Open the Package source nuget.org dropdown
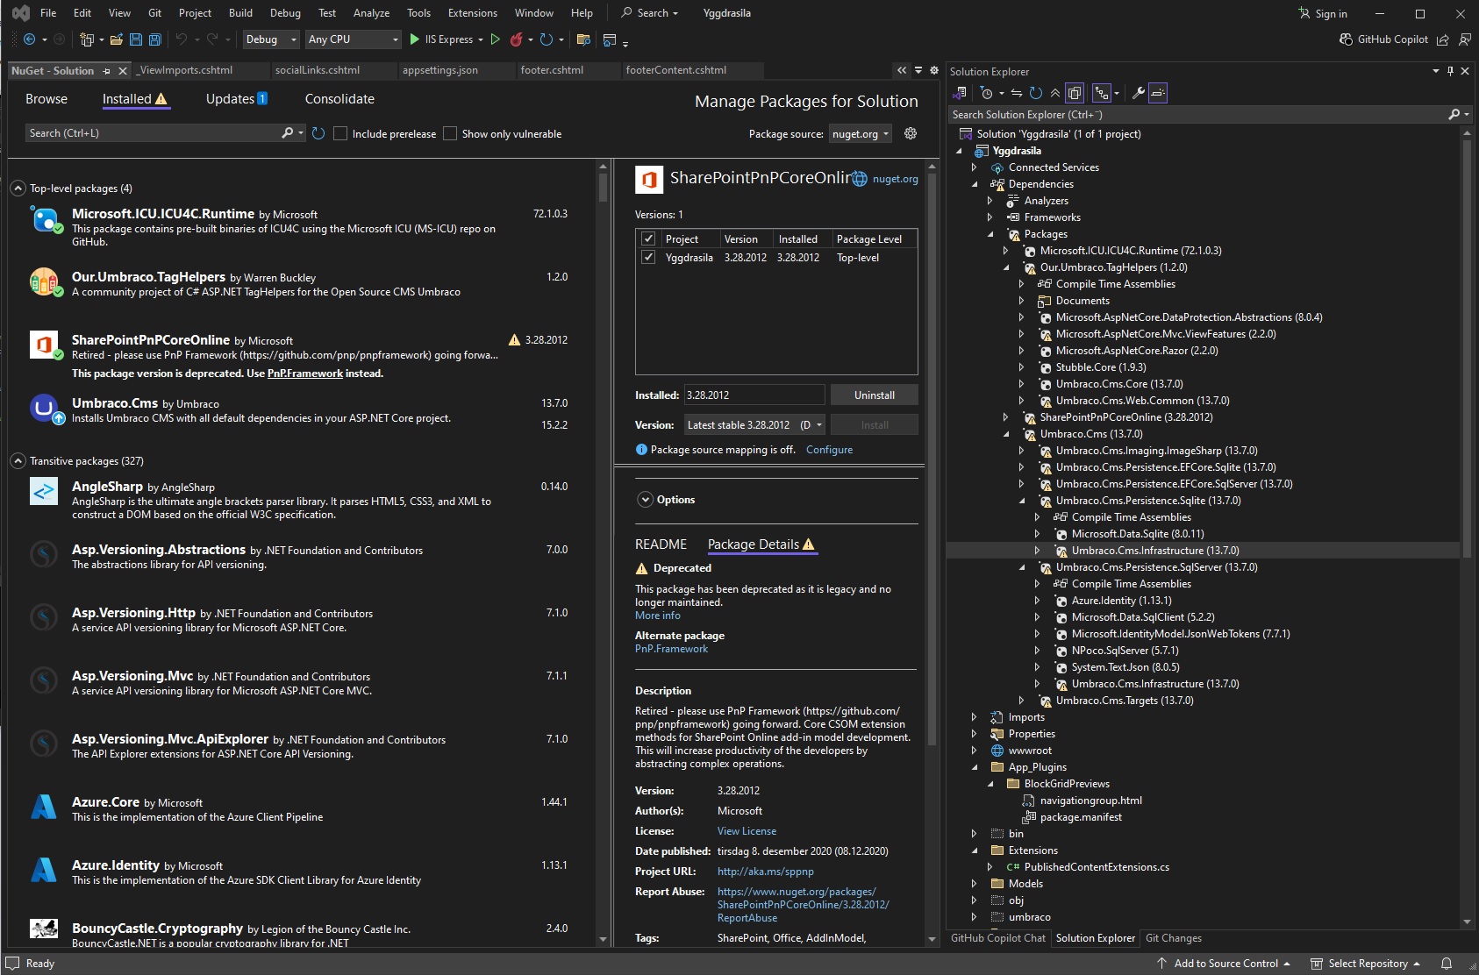 click(x=861, y=134)
